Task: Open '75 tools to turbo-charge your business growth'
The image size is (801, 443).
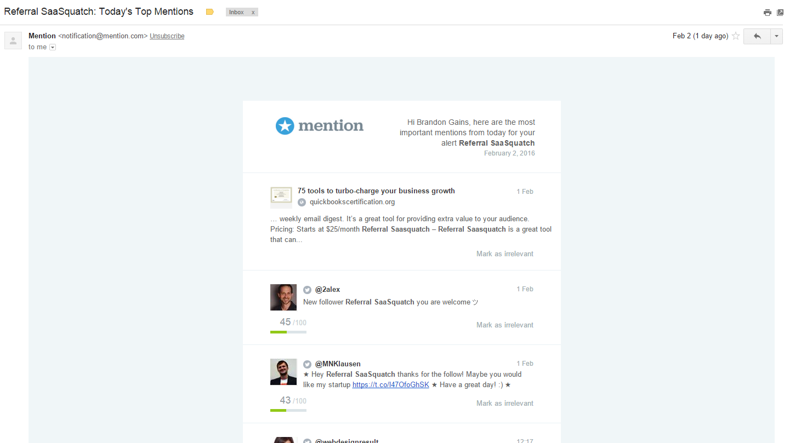Action: (376, 191)
